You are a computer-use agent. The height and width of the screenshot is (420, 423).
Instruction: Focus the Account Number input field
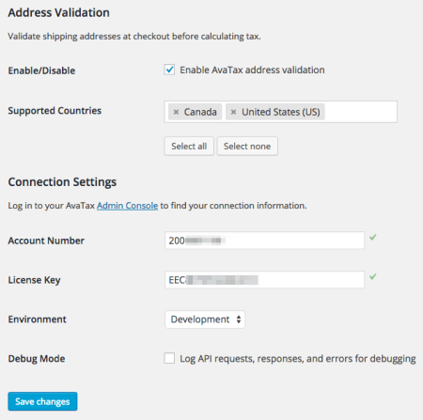[x=264, y=241]
